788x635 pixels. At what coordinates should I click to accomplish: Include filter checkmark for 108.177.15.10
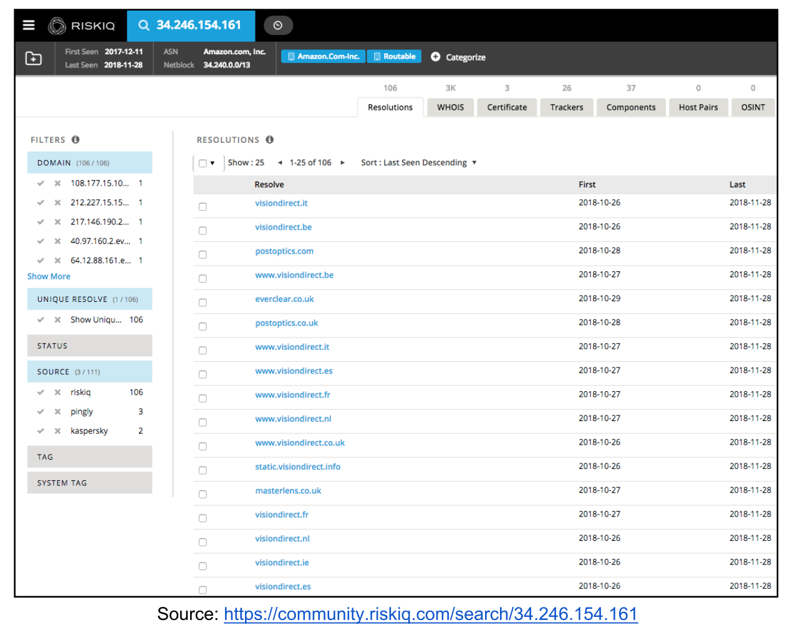point(41,183)
